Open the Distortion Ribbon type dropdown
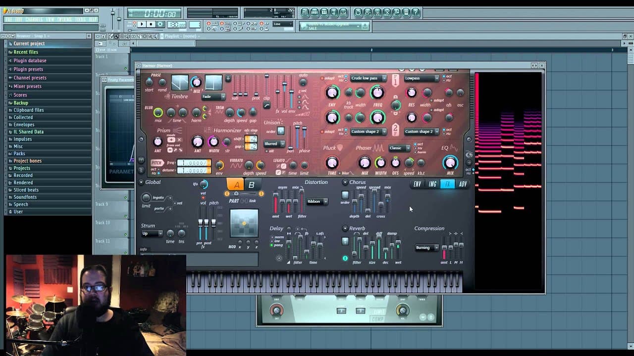634x356 pixels. click(317, 202)
